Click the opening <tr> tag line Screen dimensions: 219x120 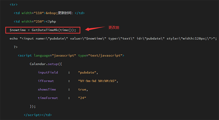coord(13,4)
